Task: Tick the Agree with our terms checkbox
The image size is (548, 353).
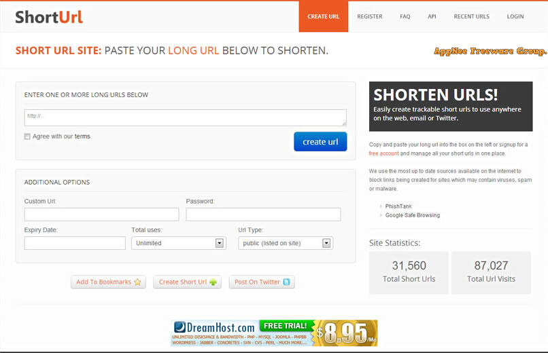Action: pos(27,136)
